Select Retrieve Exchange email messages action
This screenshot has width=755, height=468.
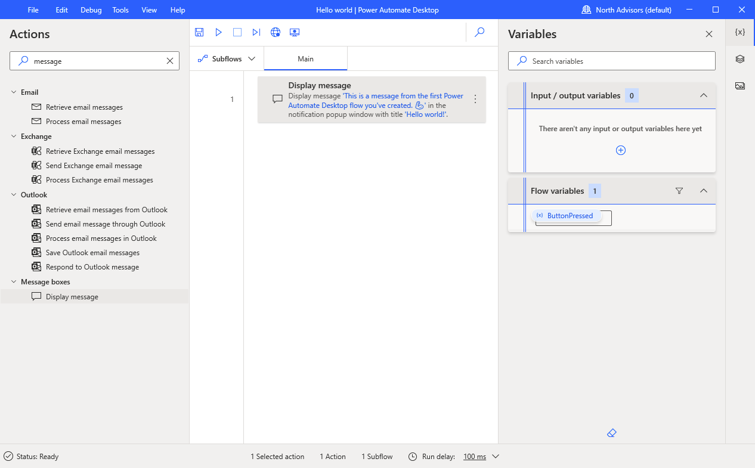100,151
